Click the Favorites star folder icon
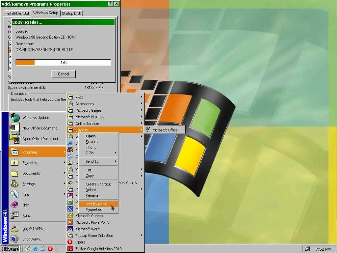Screen dimensions: 337x253 tap(14, 163)
